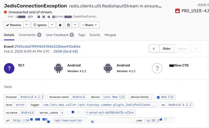Click redis.clients.util.RedisInputStream culprit text
The height and width of the screenshot is (128, 209).
pos(115,6)
